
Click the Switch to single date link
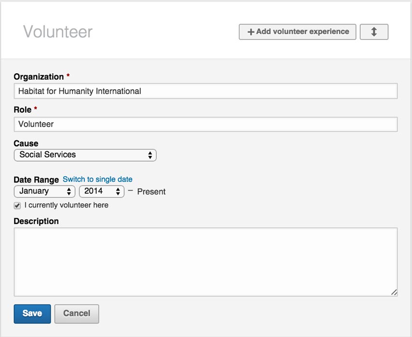pyautogui.click(x=97, y=179)
